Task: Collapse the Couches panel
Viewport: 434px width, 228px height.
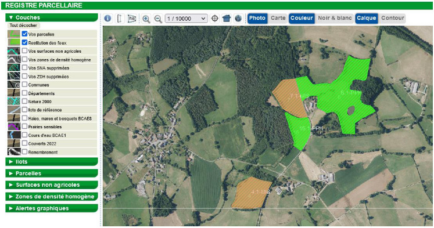Action: (52, 17)
